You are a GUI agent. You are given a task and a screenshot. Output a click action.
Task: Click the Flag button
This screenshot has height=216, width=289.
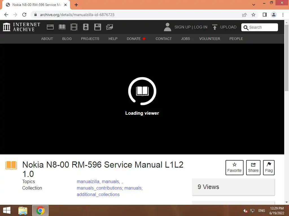(269, 168)
